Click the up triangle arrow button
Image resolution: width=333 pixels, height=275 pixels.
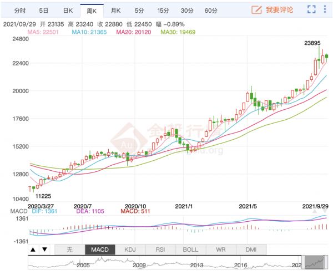(x=33, y=249)
